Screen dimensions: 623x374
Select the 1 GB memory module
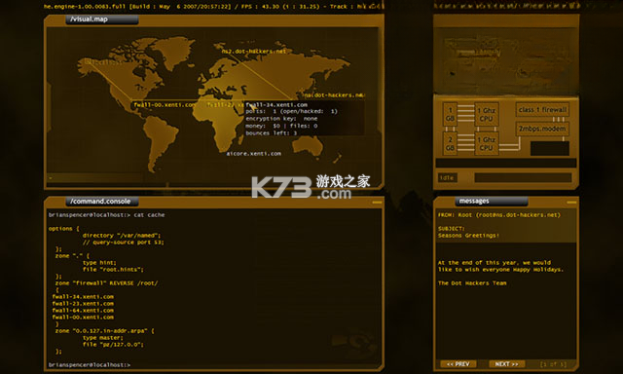coord(450,114)
